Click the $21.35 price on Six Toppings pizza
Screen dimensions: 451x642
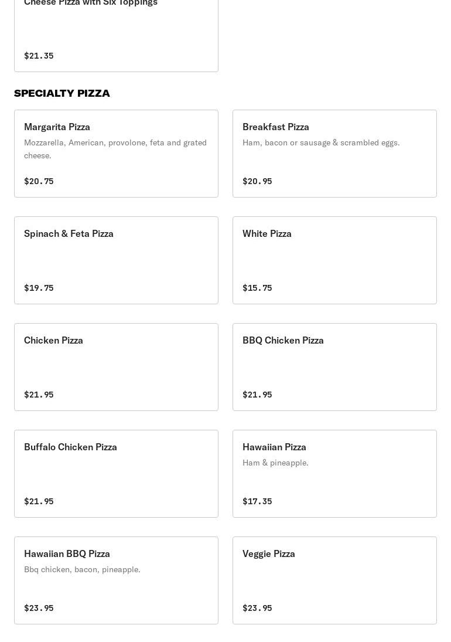click(x=39, y=56)
